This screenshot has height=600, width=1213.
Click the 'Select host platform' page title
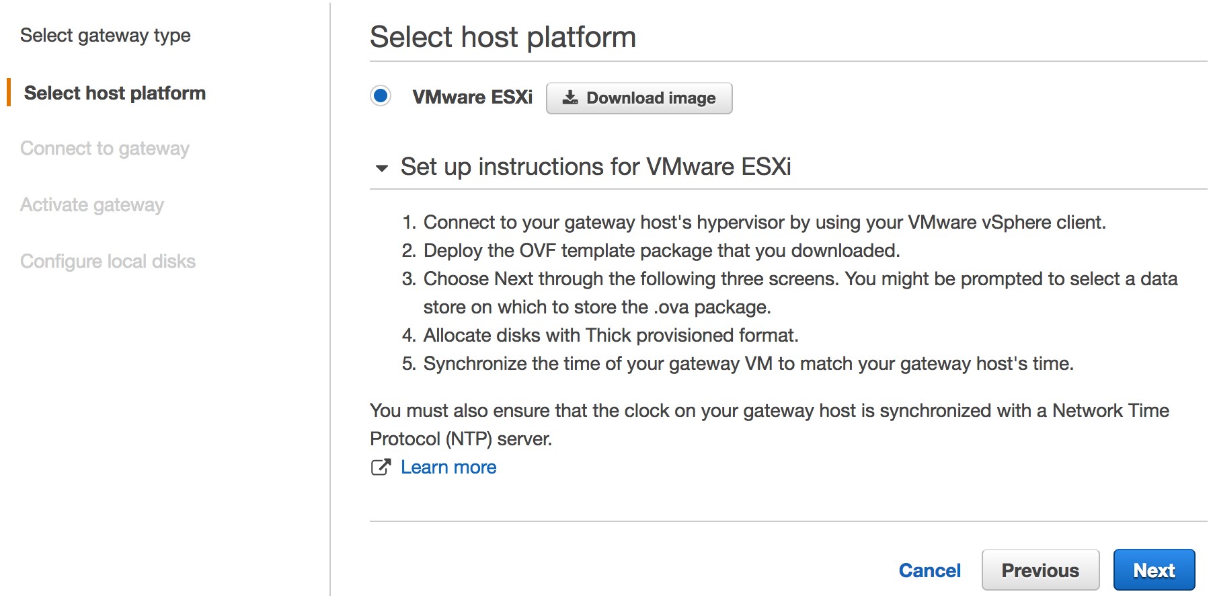tap(503, 36)
